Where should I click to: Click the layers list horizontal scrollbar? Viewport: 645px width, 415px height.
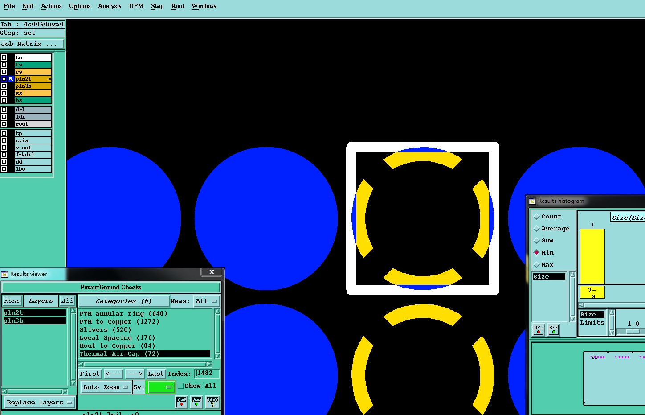[x=35, y=392]
